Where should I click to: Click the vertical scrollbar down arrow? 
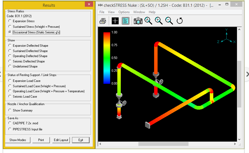click(x=239, y=139)
